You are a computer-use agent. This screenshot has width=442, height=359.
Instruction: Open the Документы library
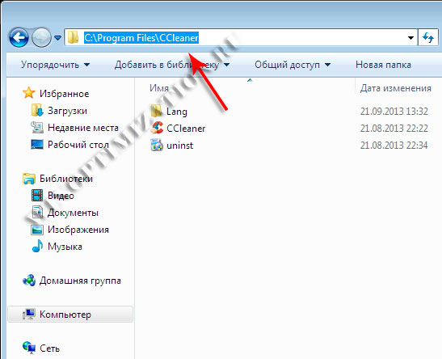pos(73,213)
